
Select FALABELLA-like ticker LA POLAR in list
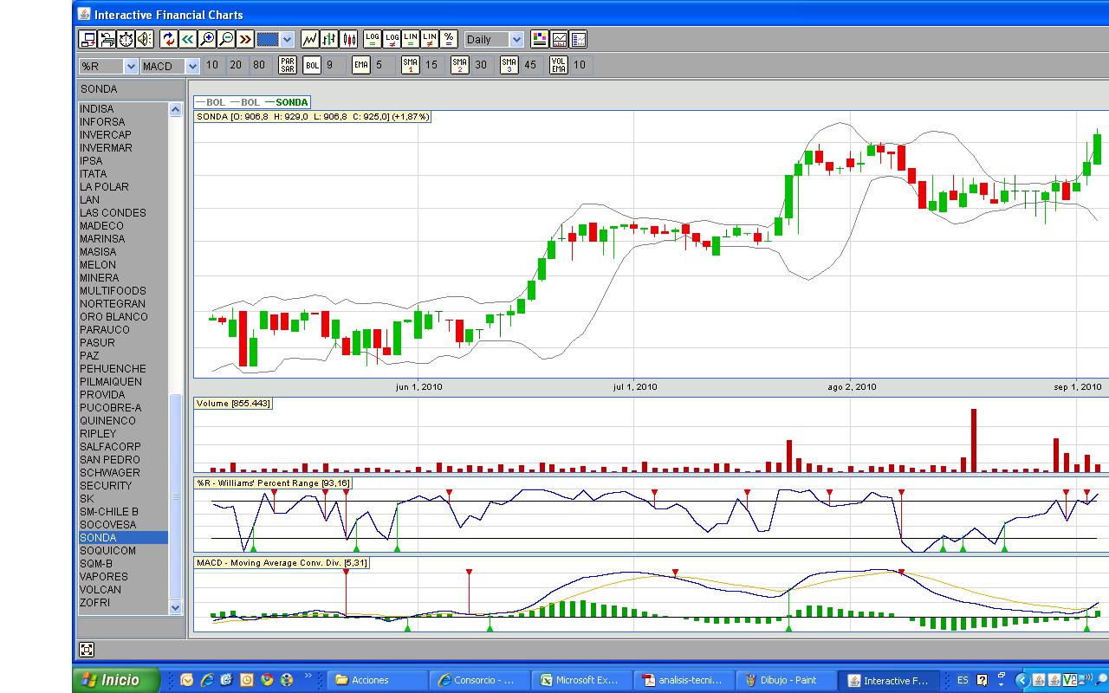click(x=123, y=187)
